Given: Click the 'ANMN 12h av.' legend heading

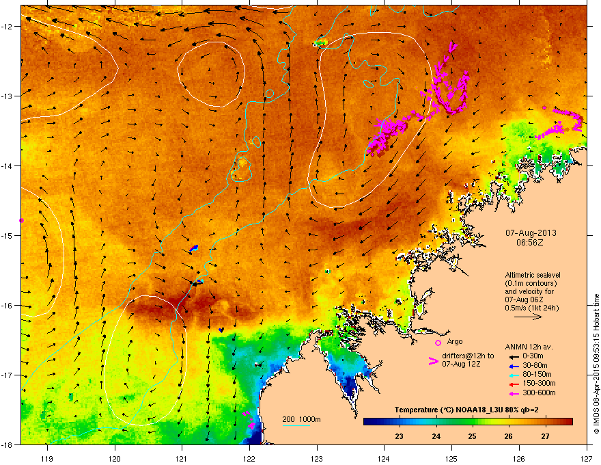Looking at the screenshot, I should [529, 347].
